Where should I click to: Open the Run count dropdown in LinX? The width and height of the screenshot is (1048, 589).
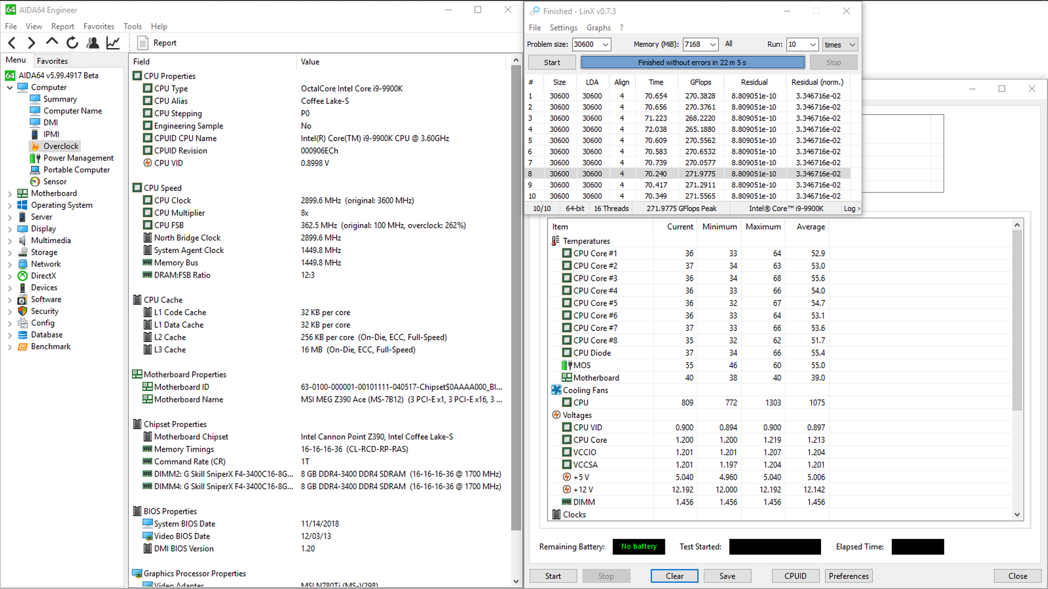click(813, 45)
